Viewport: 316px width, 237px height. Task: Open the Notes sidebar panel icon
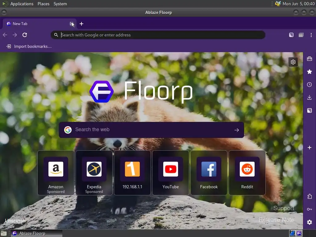[x=309, y=110]
